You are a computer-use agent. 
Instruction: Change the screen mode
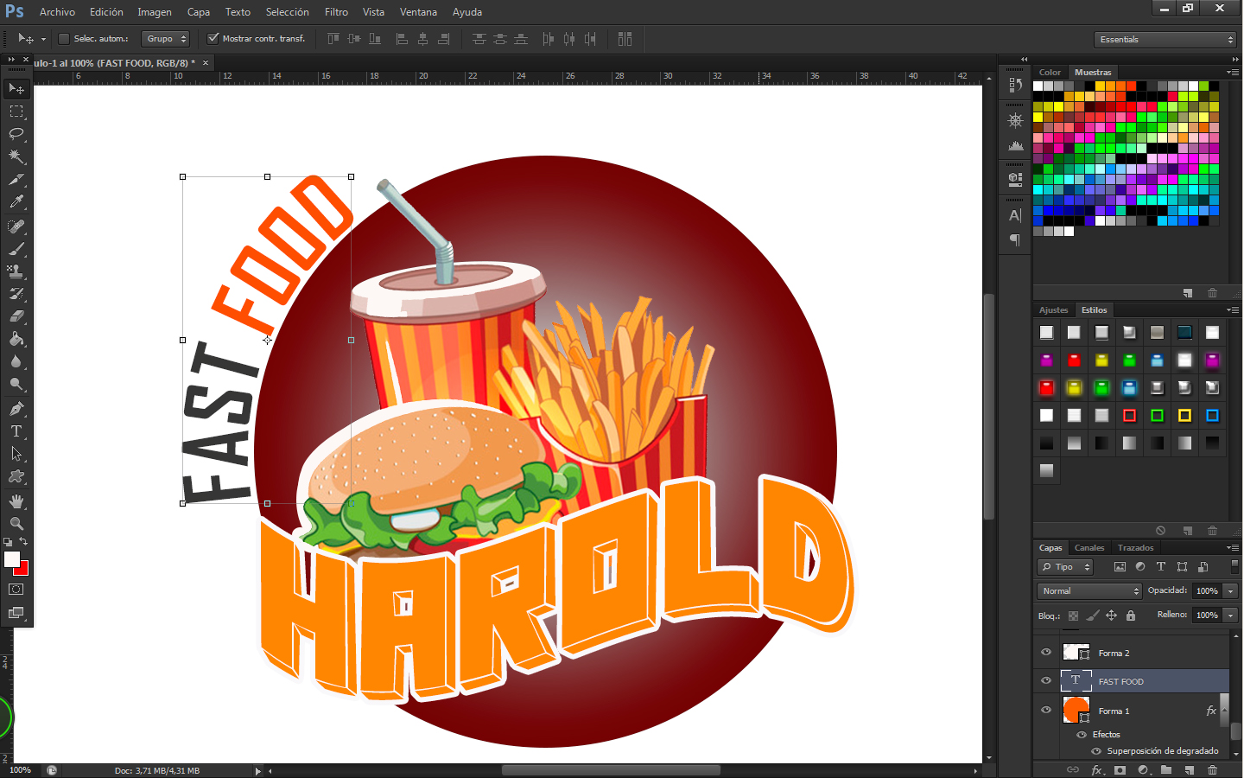(16, 613)
